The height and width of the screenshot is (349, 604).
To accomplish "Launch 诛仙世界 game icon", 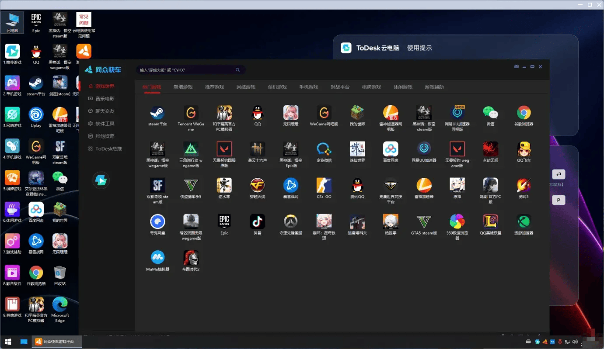I will click(x=357, y=149).
